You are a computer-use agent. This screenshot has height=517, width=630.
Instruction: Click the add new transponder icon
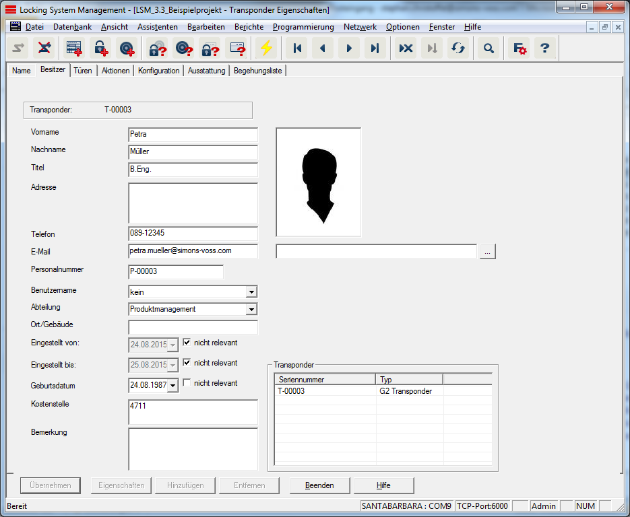(127, 48)
